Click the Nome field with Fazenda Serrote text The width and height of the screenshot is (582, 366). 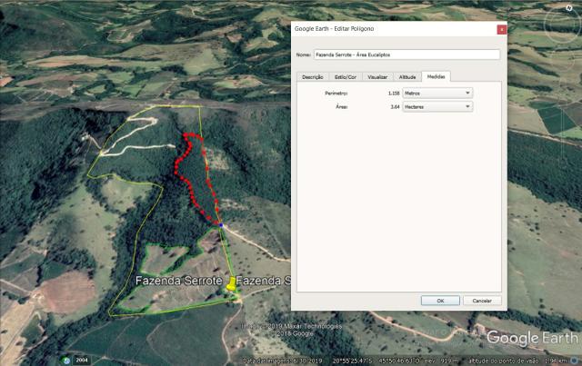[406, 54]
